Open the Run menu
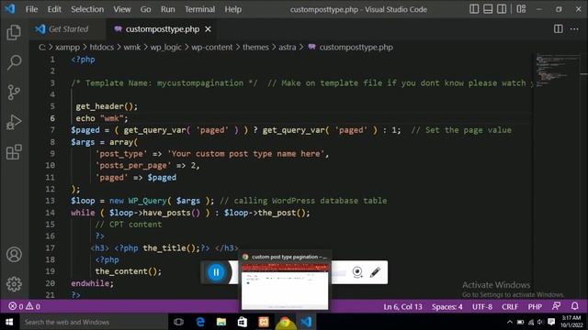 click(167, 9)
